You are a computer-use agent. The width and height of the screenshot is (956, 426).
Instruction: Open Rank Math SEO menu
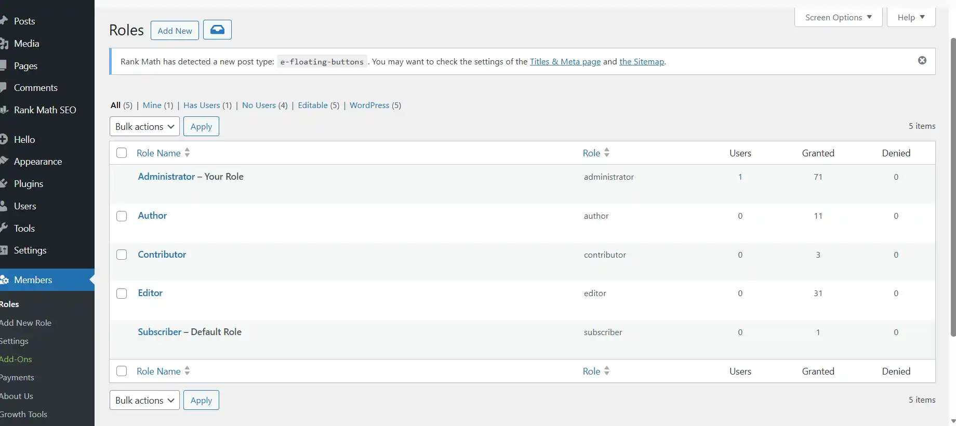(45, 110)
